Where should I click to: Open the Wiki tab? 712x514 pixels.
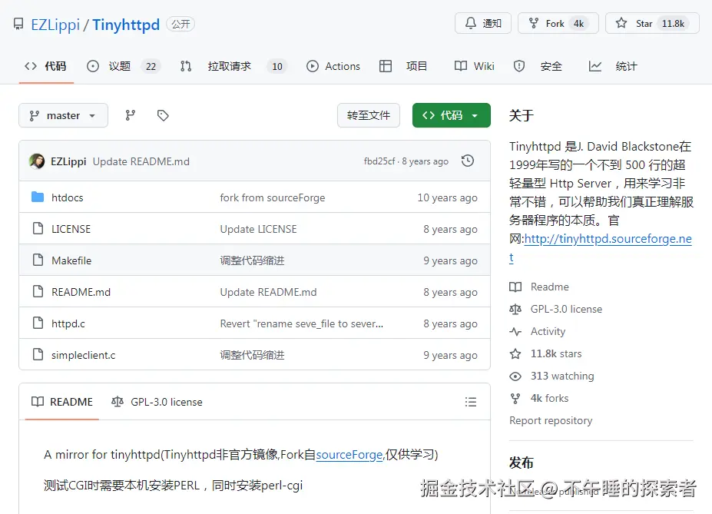(x=474, y=66)
